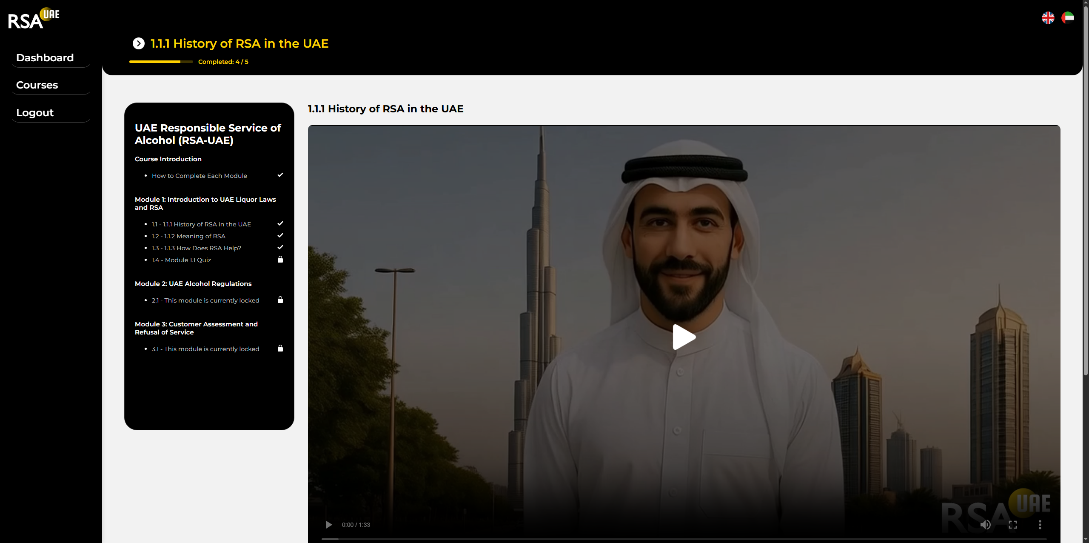Click checkmark beside 1.1.2 Meaning of RSA

280,235
